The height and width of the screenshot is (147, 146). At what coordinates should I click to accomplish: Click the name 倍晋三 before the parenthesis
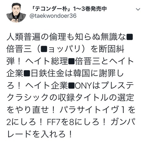(x=19, y=49)
